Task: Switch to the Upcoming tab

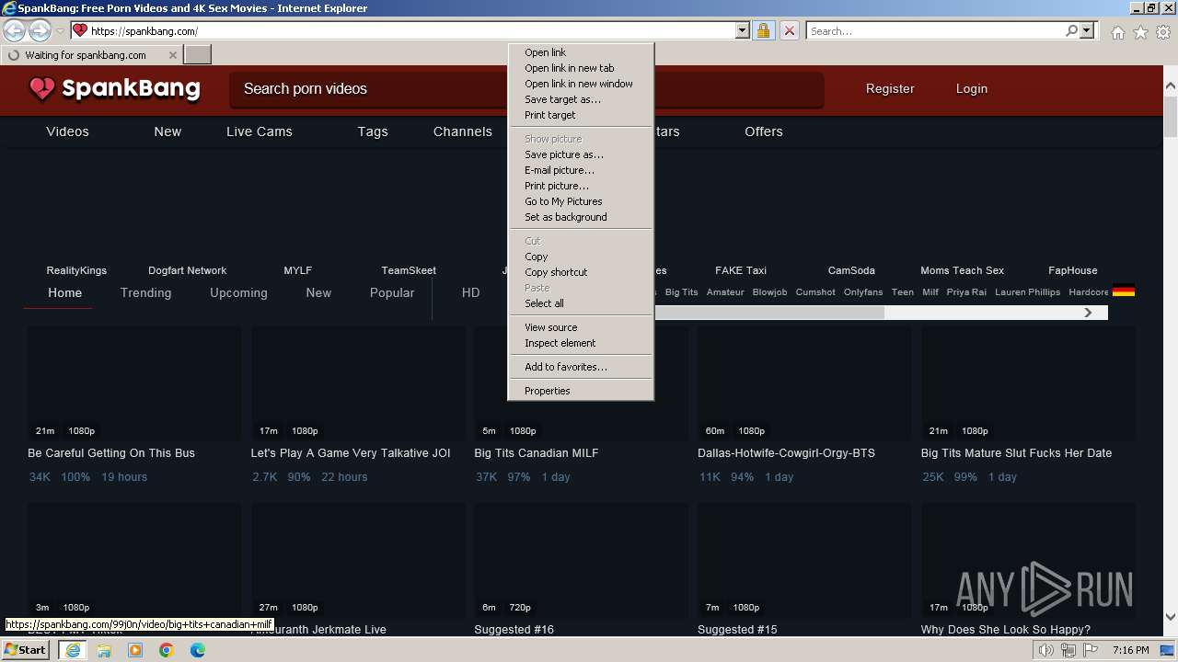Action: coord(238,292)
